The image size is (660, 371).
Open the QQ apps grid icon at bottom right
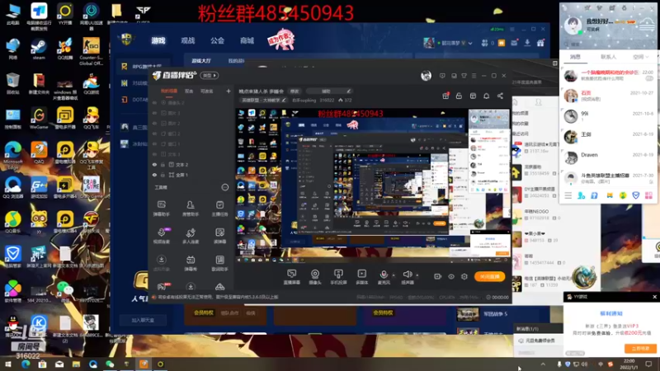coord(648,195)
